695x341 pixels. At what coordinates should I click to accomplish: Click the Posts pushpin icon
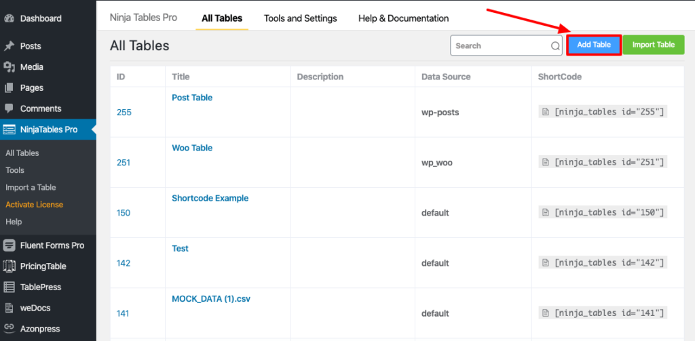pos(10,46)
